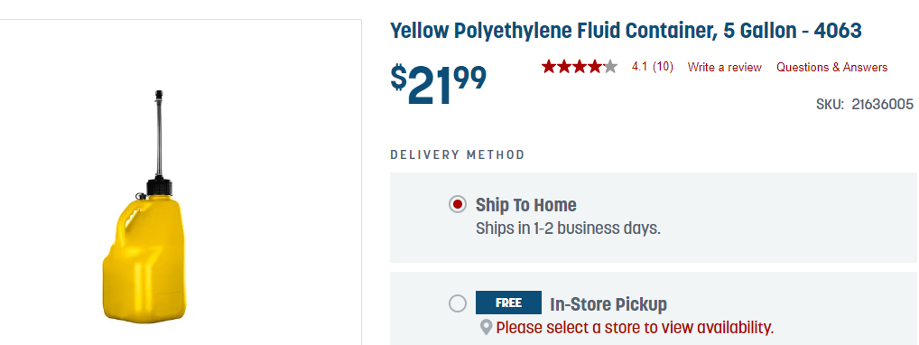Click the In-Store Pickup label text
The image size is (919, 345).
tap(608, 304)
